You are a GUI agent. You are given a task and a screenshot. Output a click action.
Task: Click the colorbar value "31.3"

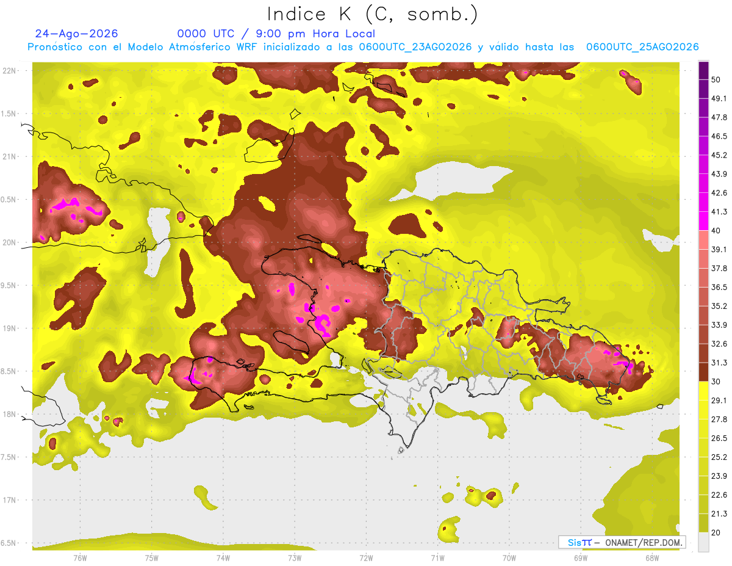point(719,363)
